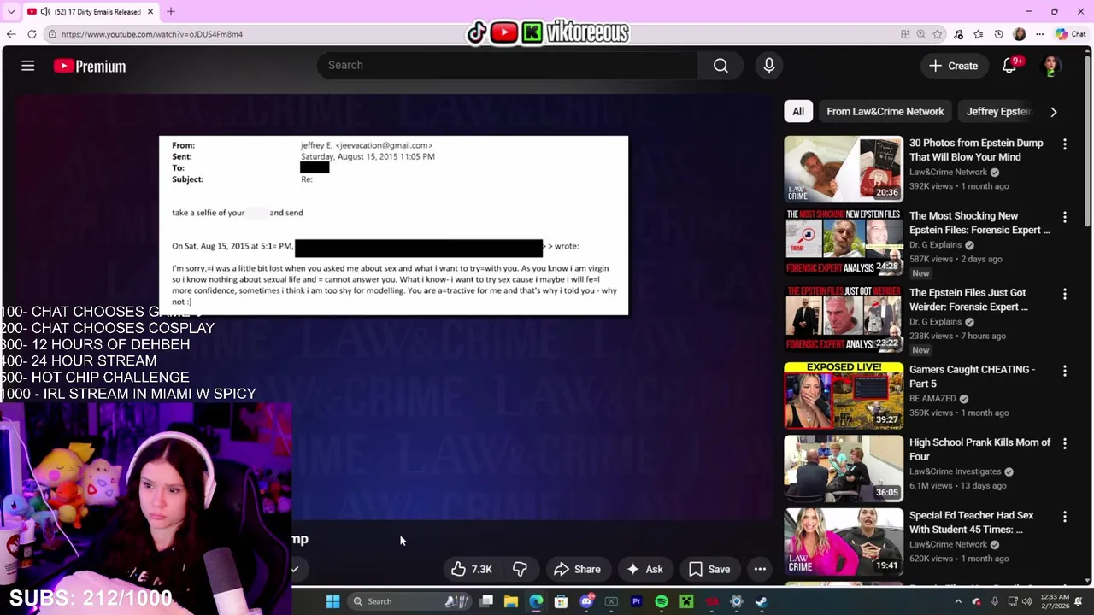Open Steam from taskbar

(762, 601)
